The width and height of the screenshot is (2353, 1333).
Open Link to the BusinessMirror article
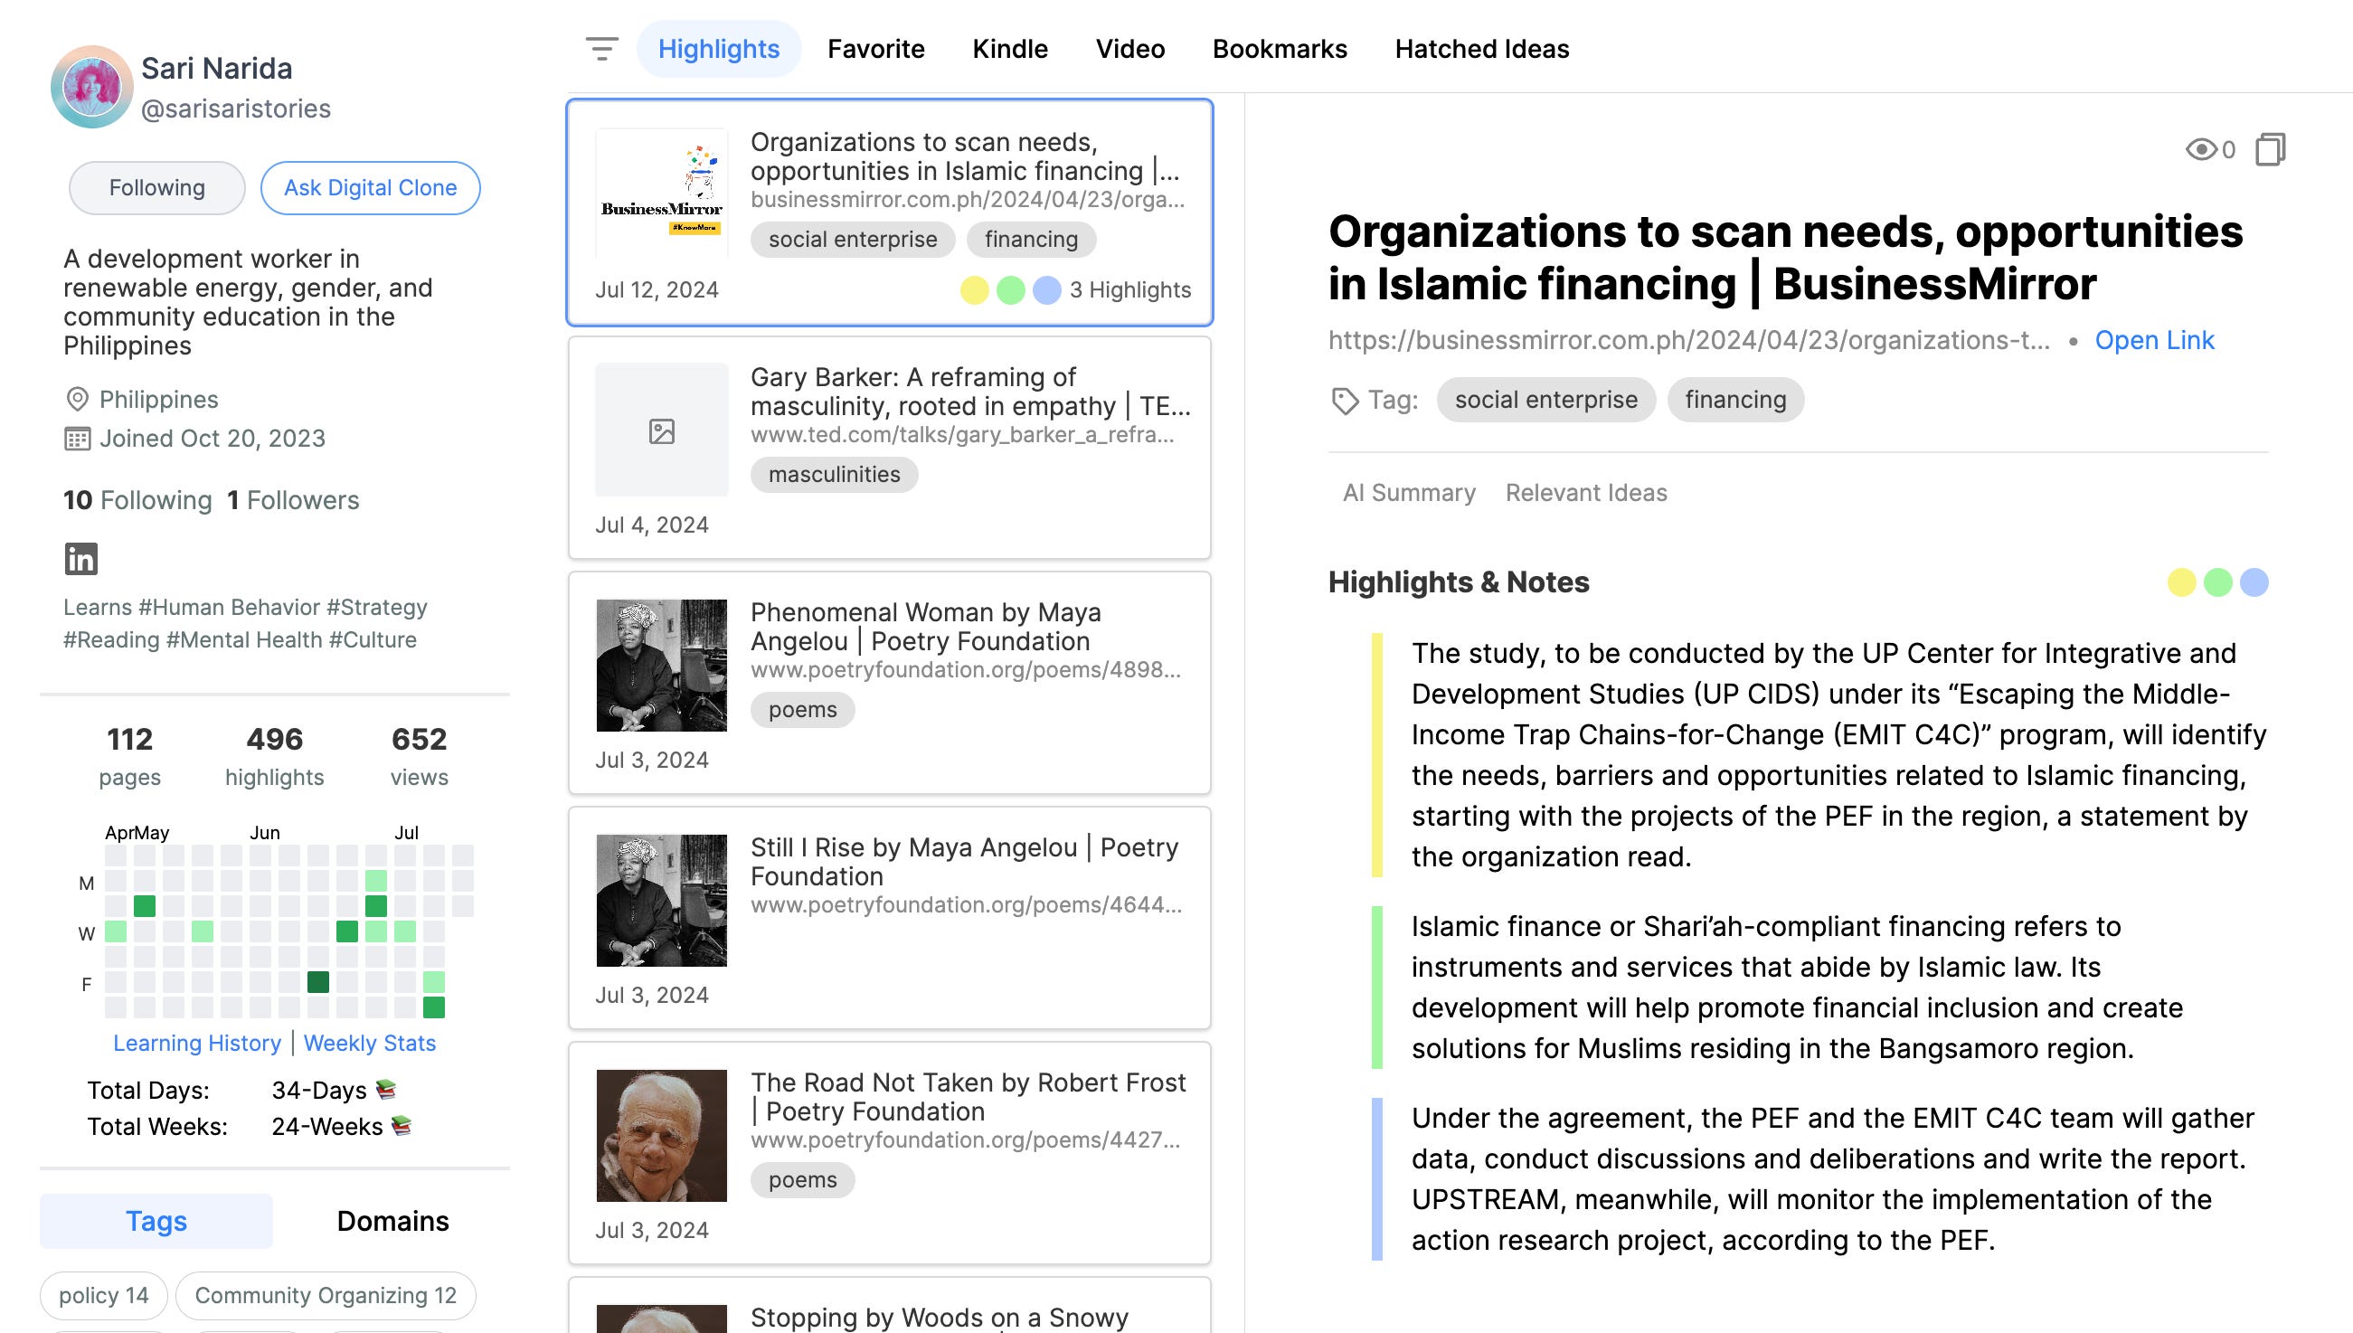coord(2153,340)
